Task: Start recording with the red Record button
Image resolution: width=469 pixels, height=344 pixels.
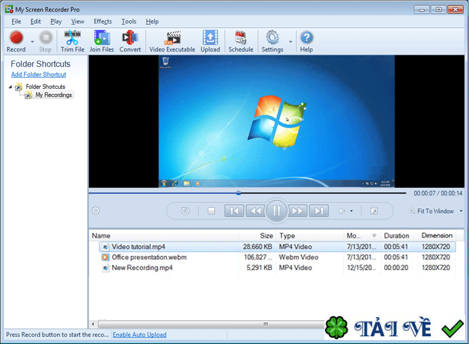Action: [x=16, y=42]
